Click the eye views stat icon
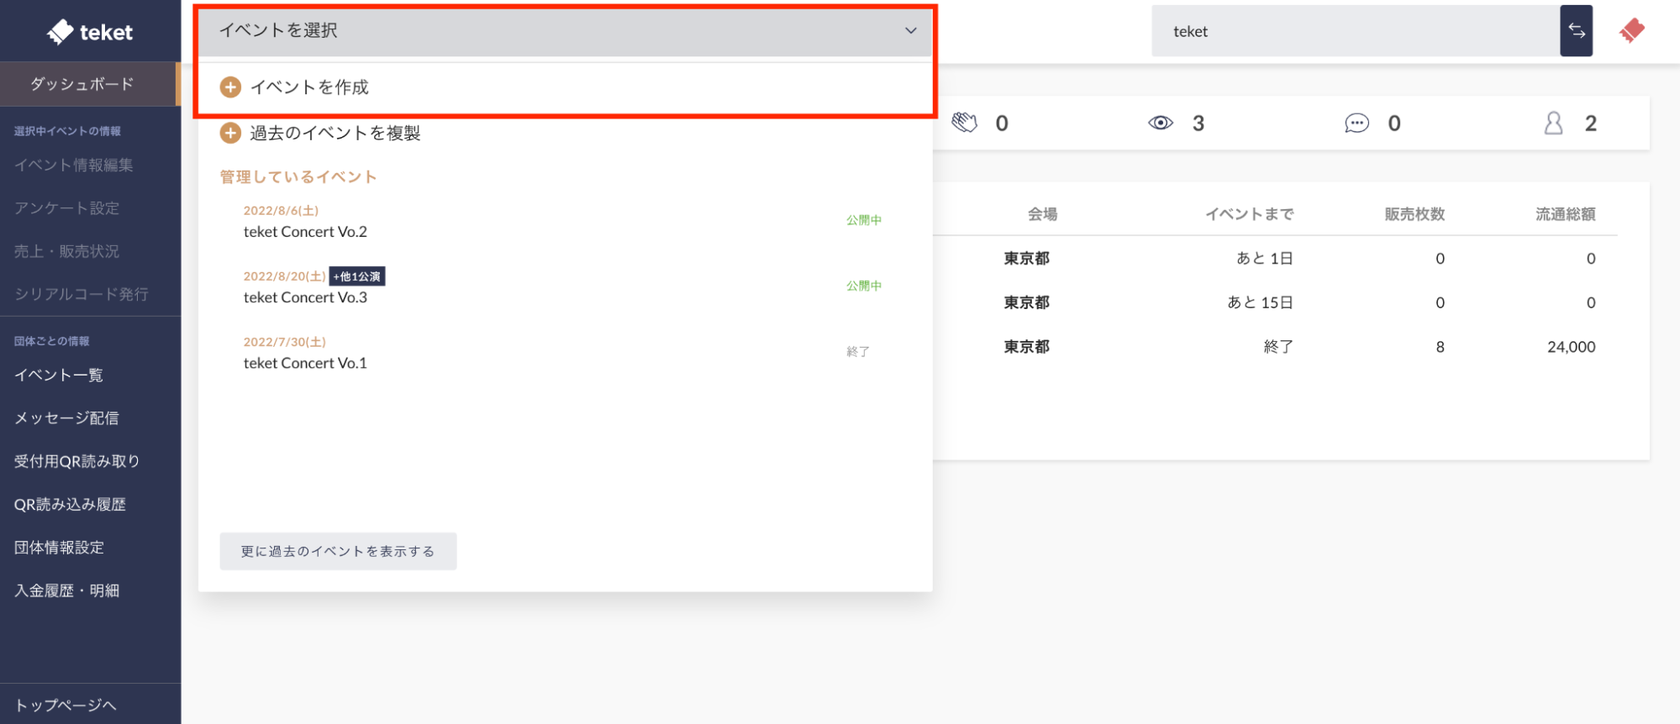 tap(1160, 123)
